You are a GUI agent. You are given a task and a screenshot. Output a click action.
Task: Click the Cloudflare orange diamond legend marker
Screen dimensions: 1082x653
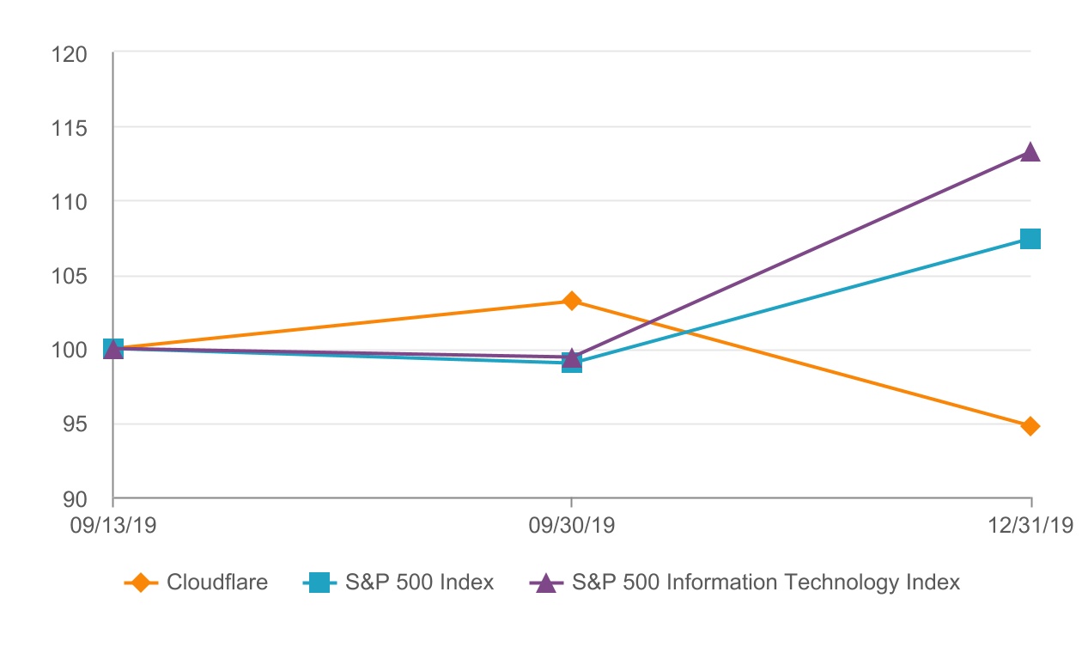click(x=142, y=583)
